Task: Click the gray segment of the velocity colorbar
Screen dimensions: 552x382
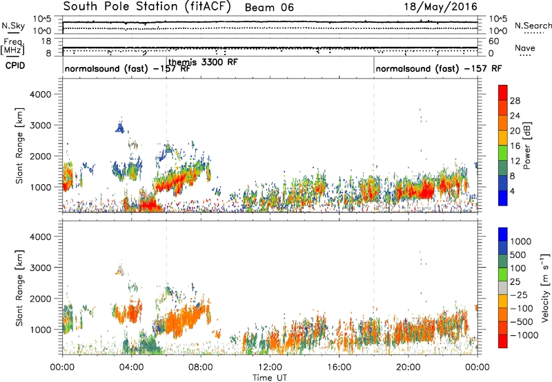Action: coord(503,288)
